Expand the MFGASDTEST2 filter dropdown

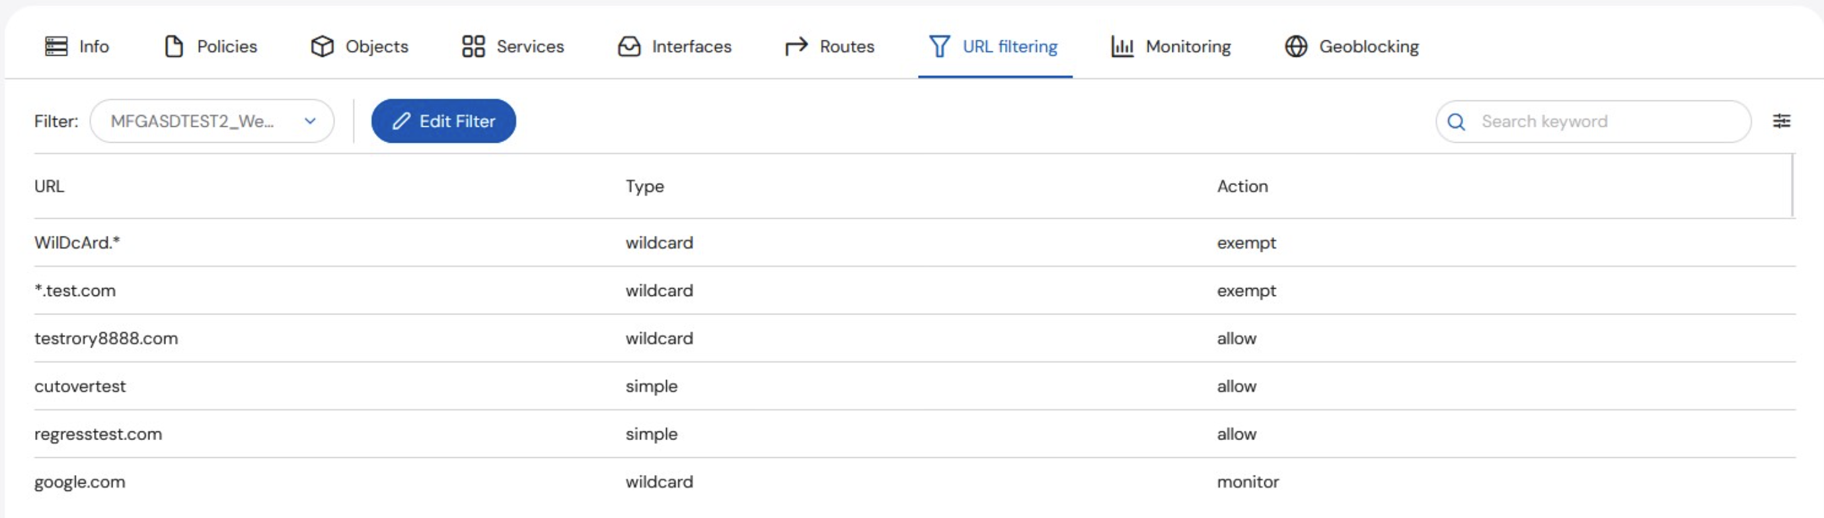click(x=211, y=121)
